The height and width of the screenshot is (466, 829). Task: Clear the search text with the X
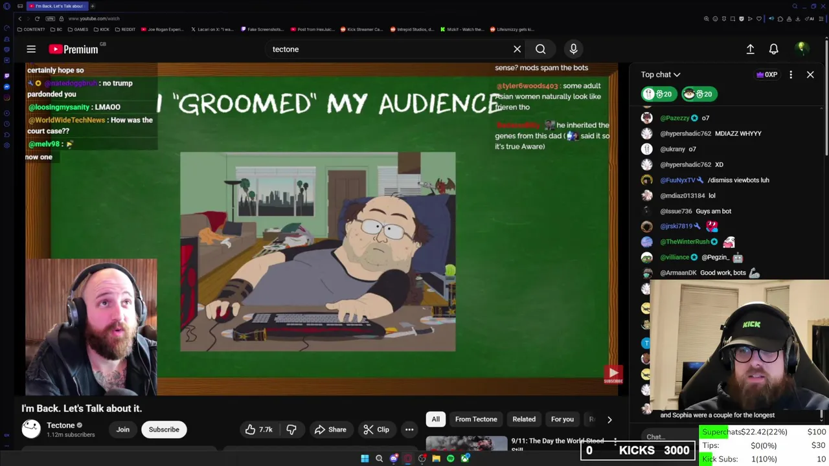click(x=517, y=49)
